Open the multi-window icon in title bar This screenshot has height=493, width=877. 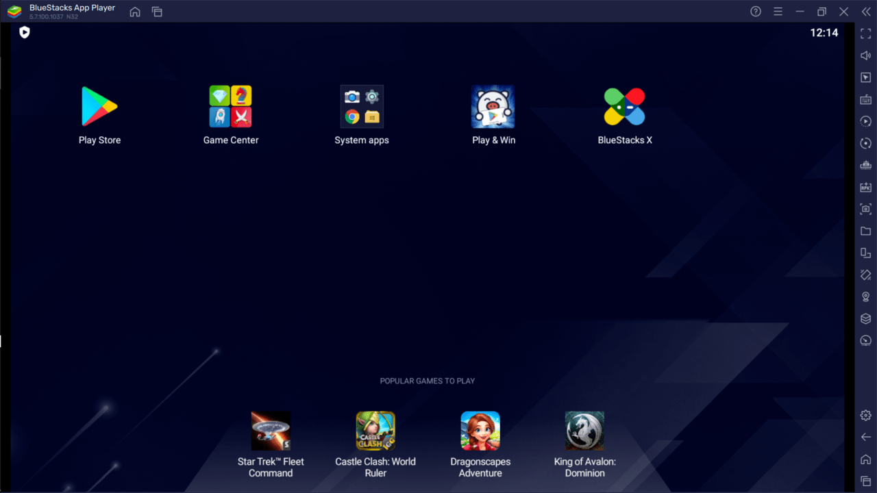[157, 12]
